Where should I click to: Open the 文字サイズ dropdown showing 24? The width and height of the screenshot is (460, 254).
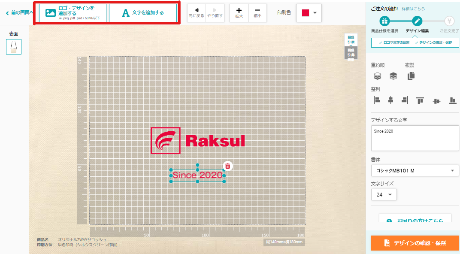click(384, 194)
